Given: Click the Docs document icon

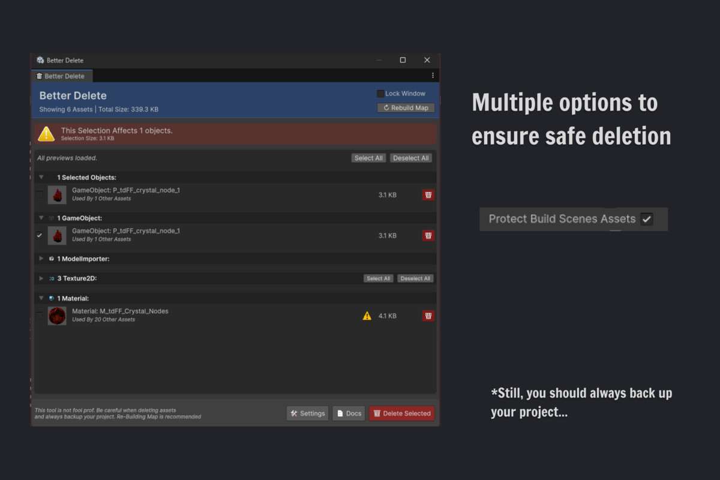Looking at the screenshot, I should pyautogui.click(x=340, y=413).
